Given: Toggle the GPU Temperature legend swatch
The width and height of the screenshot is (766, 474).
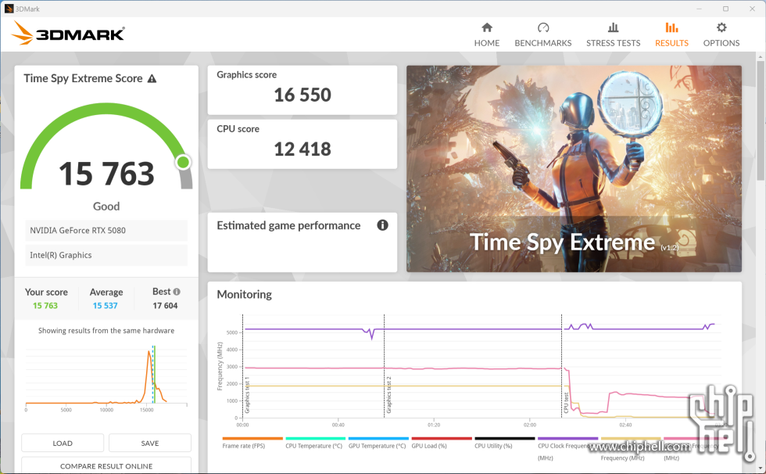Looking at the screenshot, I should tap(378, 438).
